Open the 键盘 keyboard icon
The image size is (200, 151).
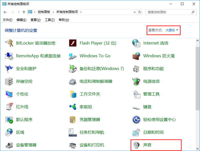(136, 107)
